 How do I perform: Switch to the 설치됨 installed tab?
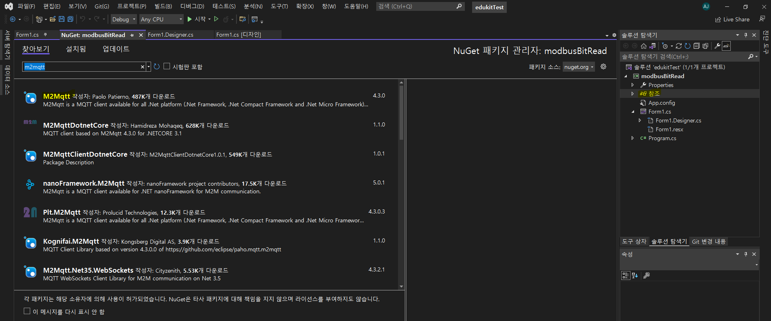click(76, 49)
